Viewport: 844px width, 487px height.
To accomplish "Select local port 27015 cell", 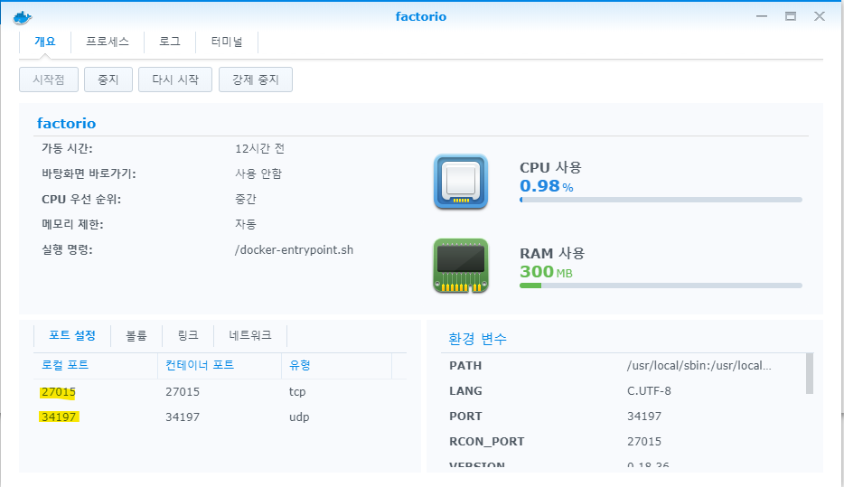I will [x=58, y=392].
